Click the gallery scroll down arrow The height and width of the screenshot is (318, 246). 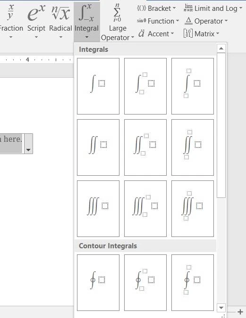pyautogui.click(x=221, y=308)
